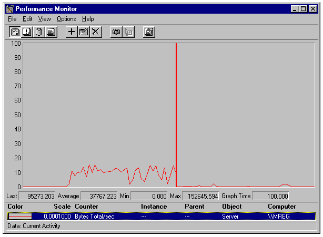Click the counter color swatch in legend

point(20,216)
